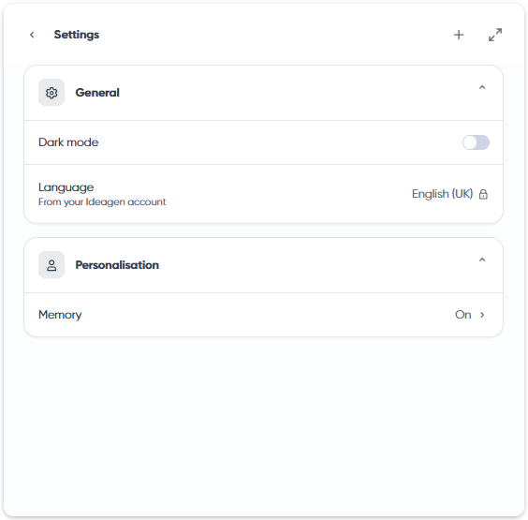528x520 pixels.
Task: Click the Memory label text
Action: click(60, 315)
